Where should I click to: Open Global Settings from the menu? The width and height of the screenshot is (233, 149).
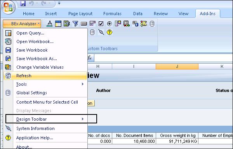coord(45,93)
